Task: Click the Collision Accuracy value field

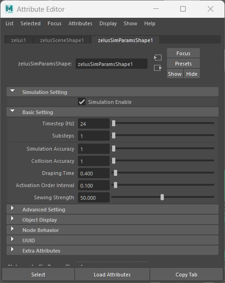Action: 94,161
